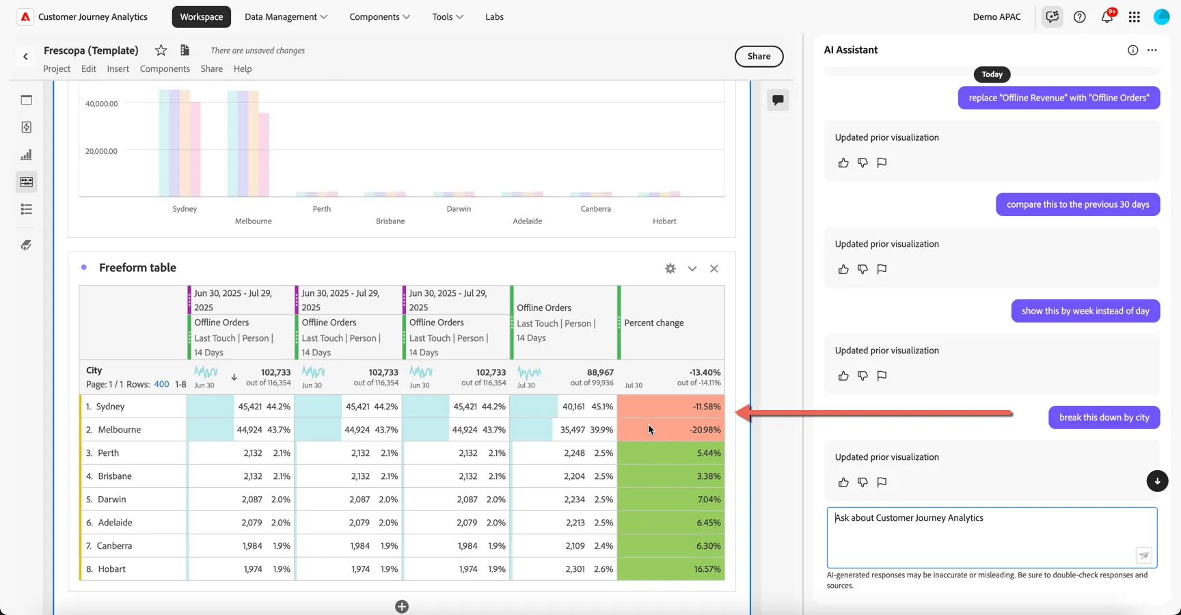Open AI Assistant more options ellipsis
Viewport: 1181px width, 615px height.
tap(1152, 50)
